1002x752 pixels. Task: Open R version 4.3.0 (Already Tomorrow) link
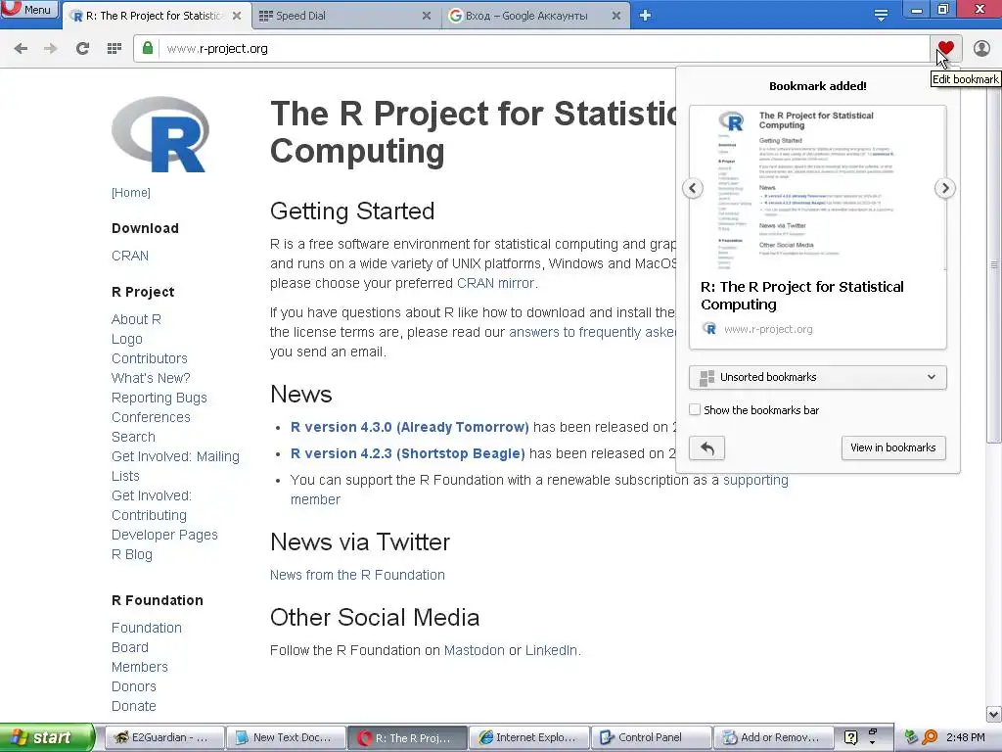click(410, 427)
